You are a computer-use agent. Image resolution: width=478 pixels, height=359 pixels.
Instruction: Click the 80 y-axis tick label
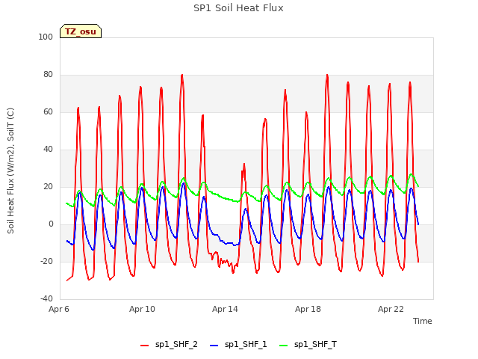48,75
